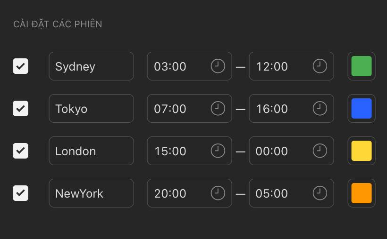Change the blue Tokyo color swatch
The width and height of the screenshot is (387, 239).
[362, 108]
